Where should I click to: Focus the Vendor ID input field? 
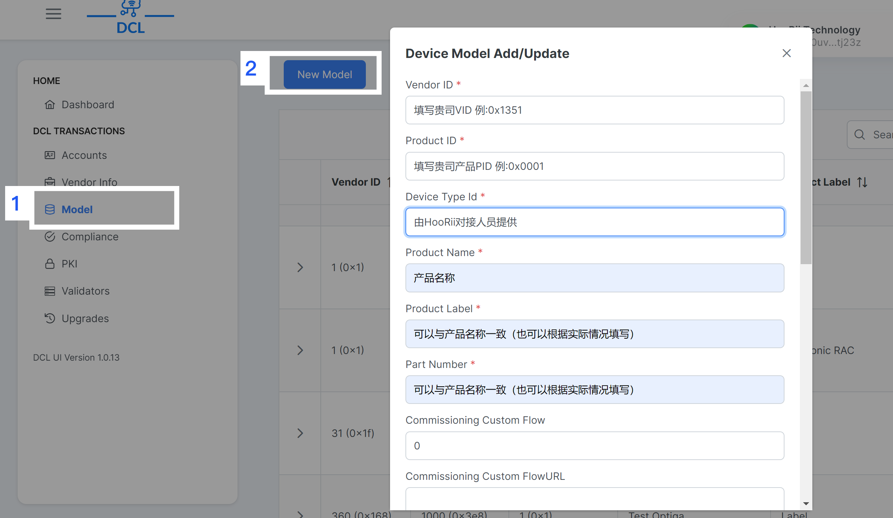tap(594, 110)
